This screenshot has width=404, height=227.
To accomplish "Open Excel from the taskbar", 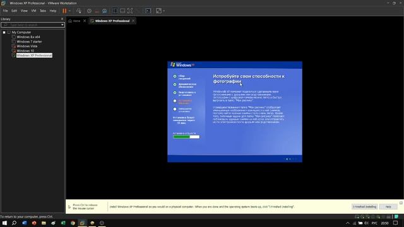I will pyautogui.click(x=63, y=223).
